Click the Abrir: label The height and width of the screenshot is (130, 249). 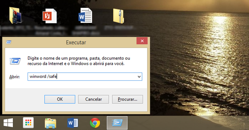(14, 77)
